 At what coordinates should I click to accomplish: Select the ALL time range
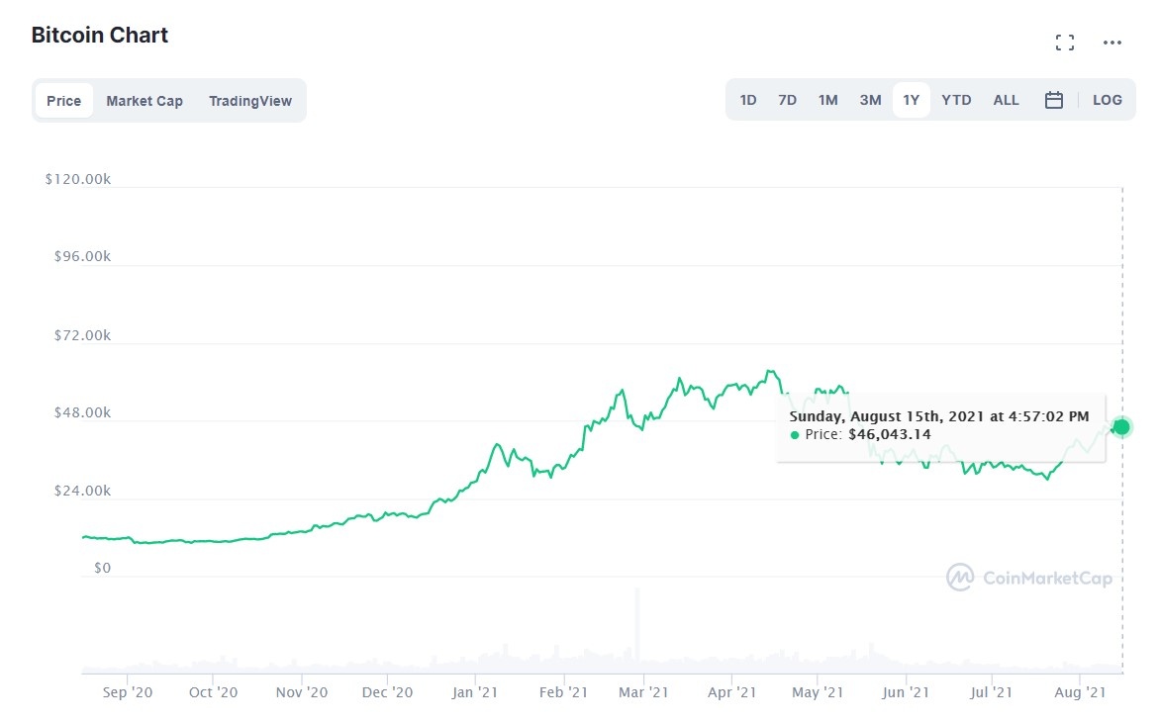point(1006,99)
